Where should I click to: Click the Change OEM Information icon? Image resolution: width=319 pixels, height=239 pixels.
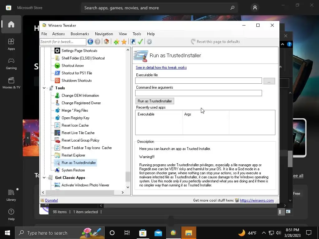click(57, 96)
